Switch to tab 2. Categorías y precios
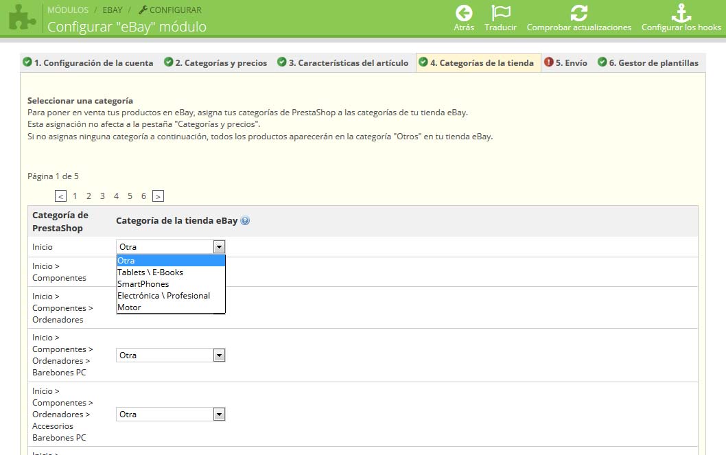This screenshot has width=726, height=455. coord(215,62)
